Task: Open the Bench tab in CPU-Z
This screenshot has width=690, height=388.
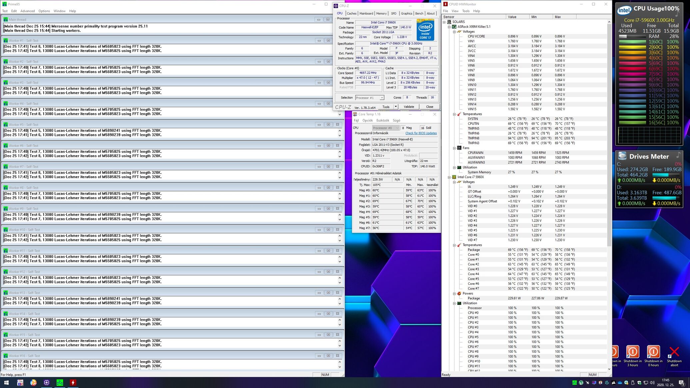Action: click(x=419, y=14)
